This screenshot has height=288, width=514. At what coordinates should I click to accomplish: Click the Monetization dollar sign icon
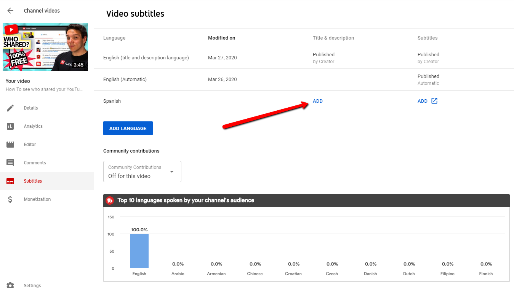pos(10,199)
